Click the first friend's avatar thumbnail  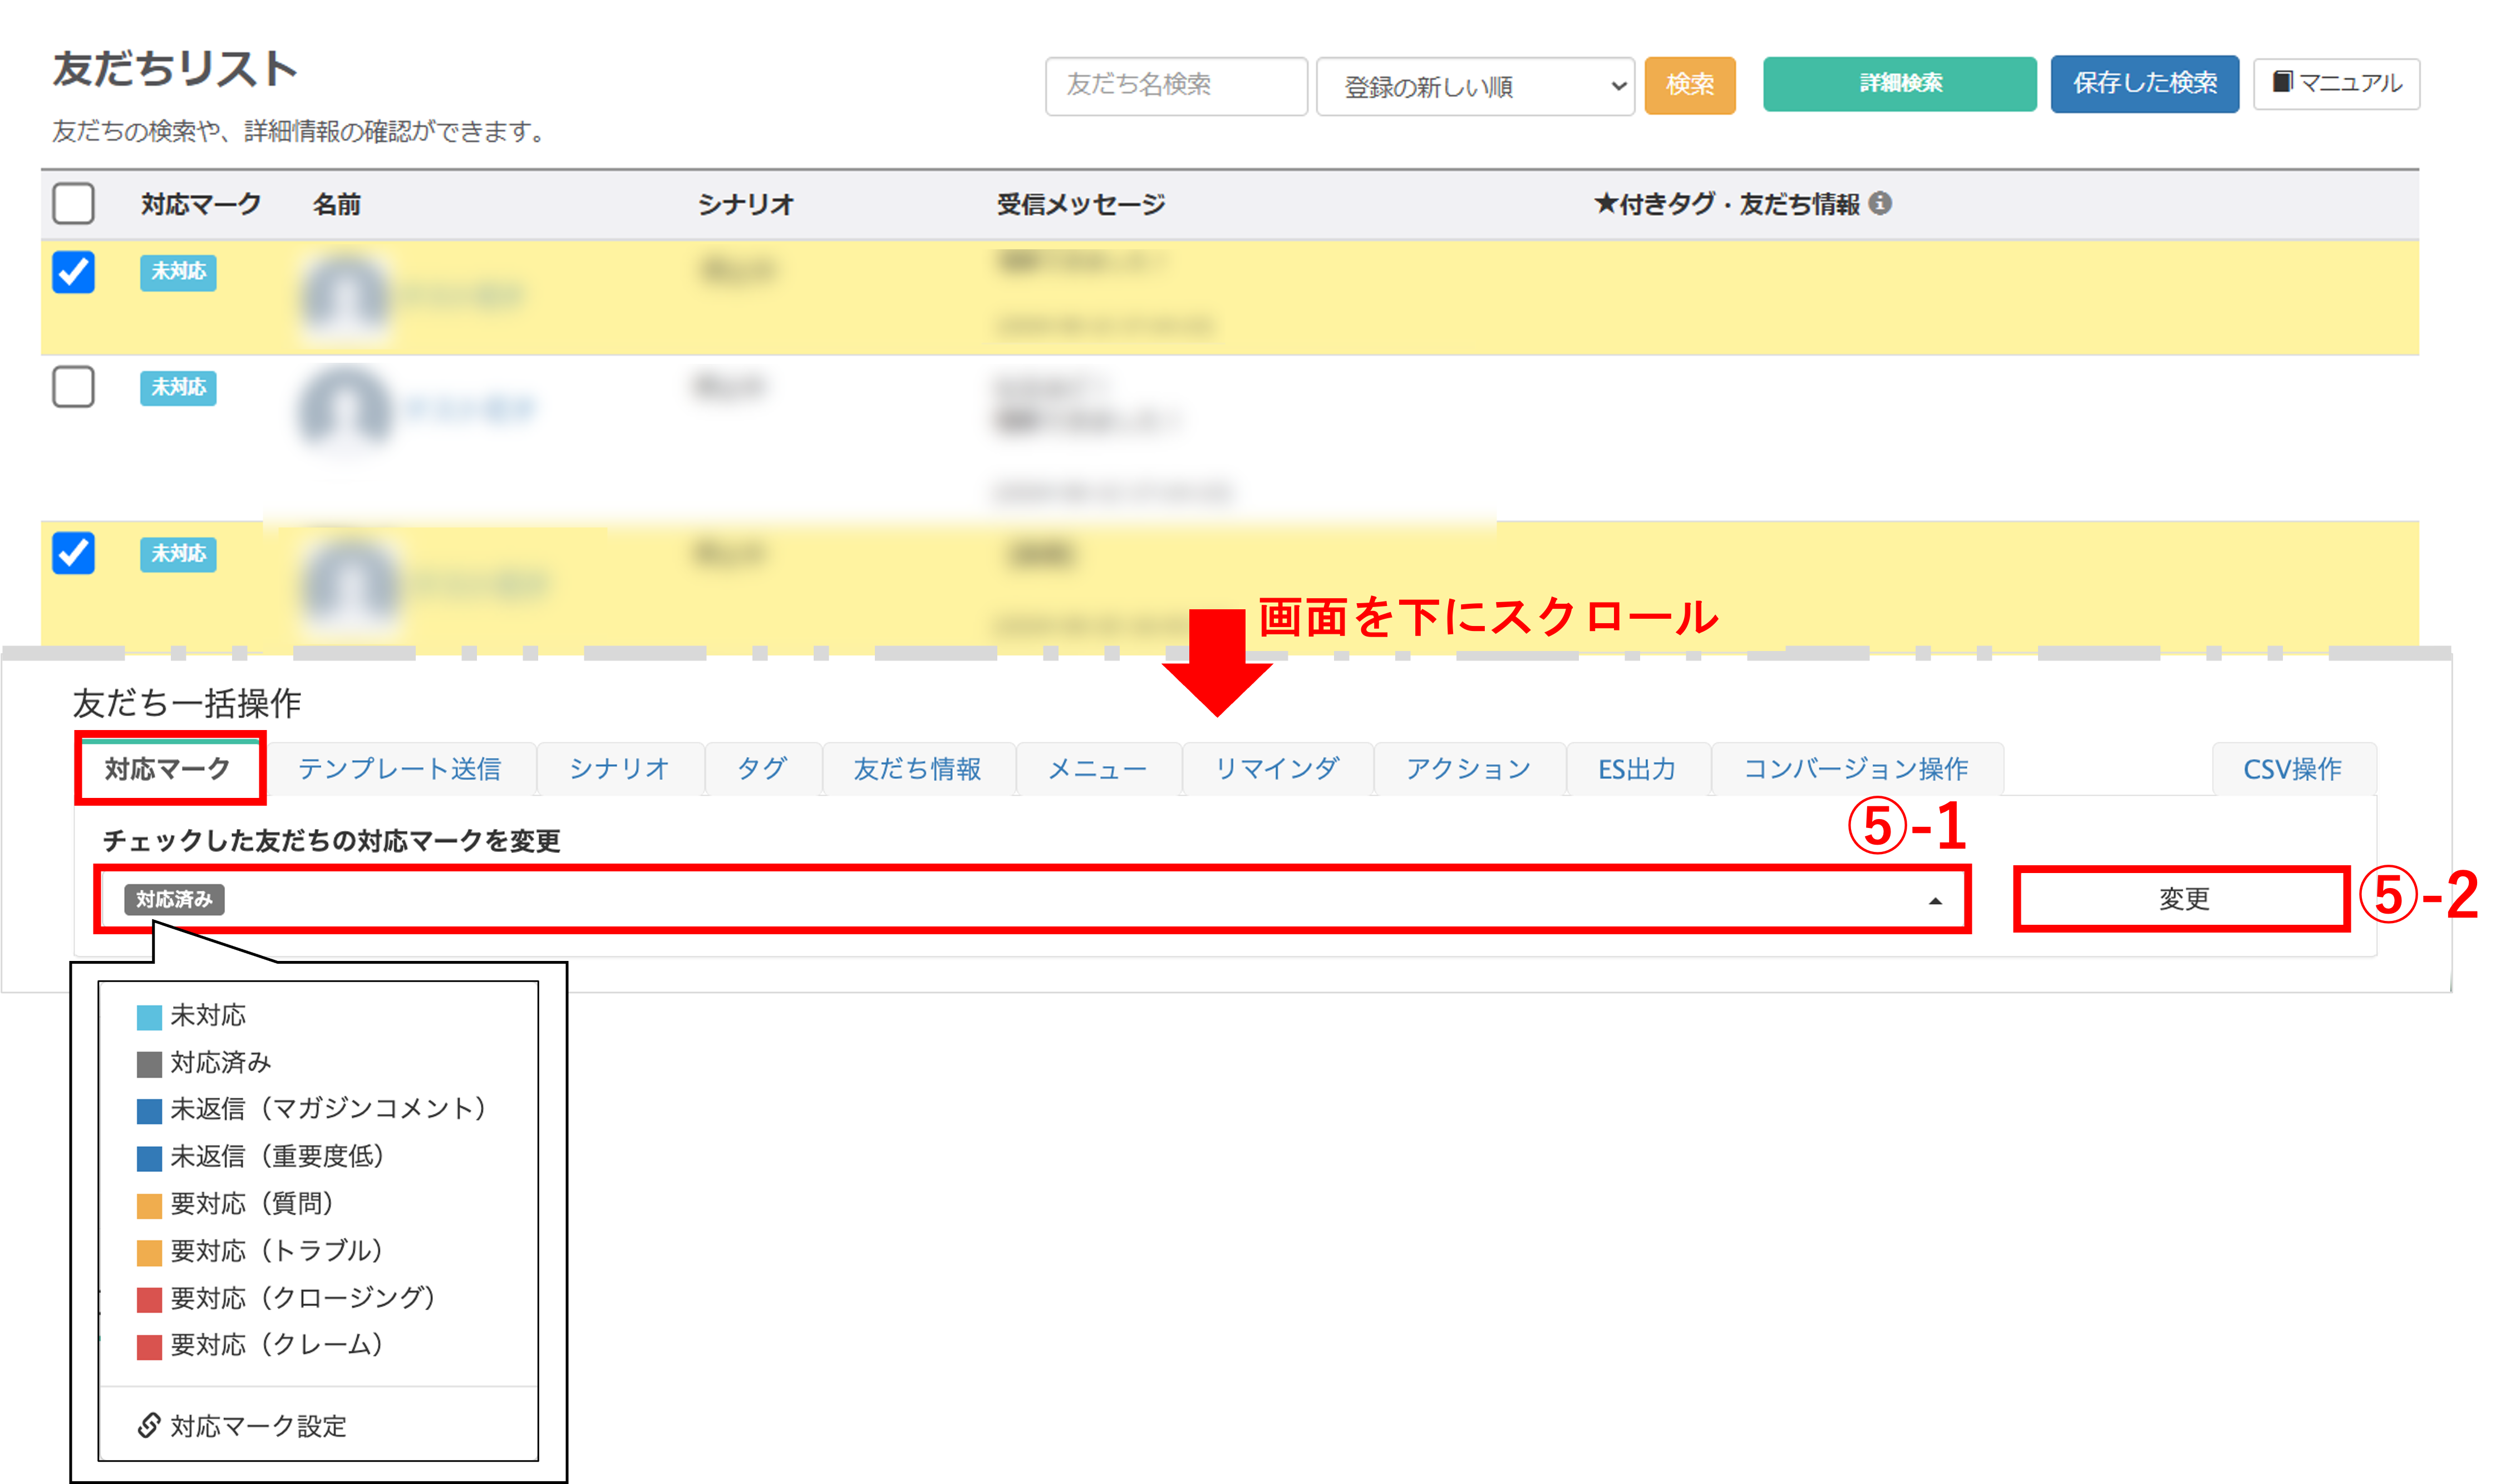tap(344, 295)
